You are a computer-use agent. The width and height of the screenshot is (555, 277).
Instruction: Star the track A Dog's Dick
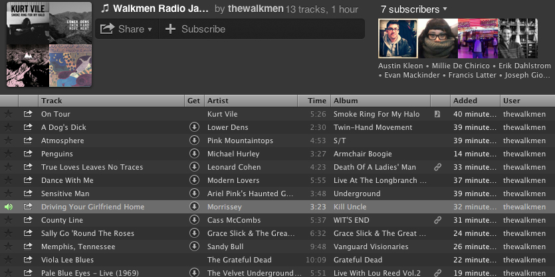8,127
